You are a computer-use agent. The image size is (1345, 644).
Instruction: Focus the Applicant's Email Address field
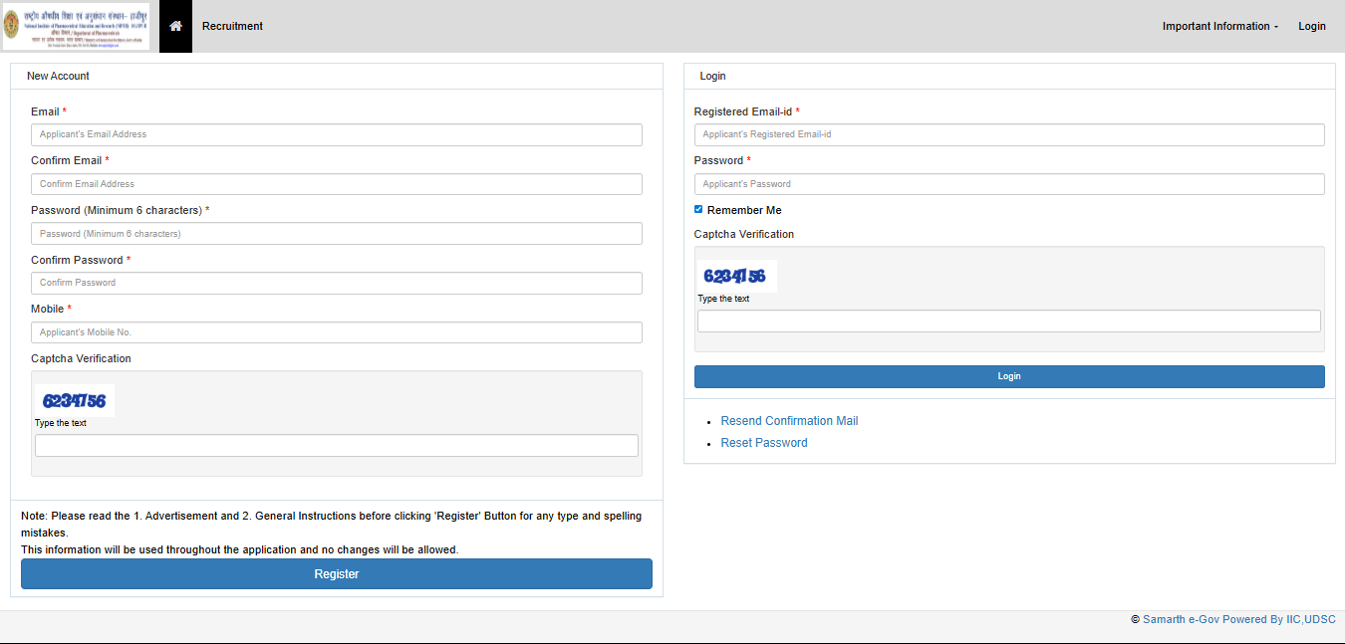337,134
